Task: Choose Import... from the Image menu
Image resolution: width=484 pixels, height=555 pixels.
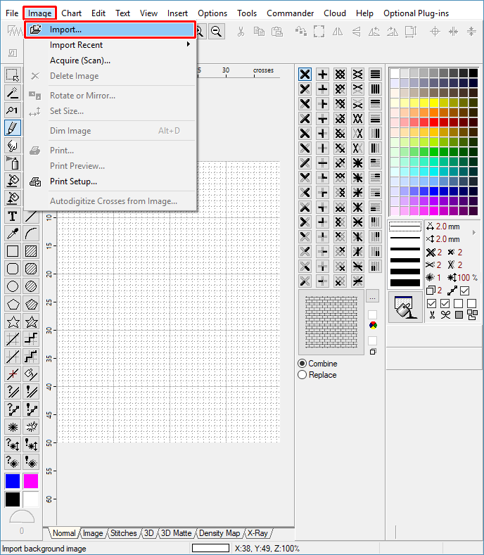Action: tap(110, 30)
